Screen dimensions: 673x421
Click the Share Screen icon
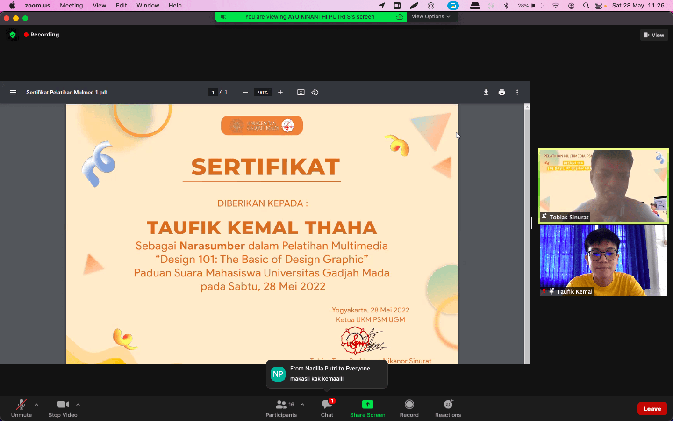tap(368, 404)
